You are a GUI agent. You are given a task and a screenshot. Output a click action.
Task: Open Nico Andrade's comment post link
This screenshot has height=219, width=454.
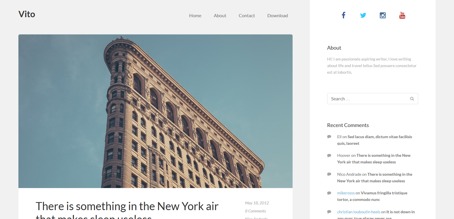pyautogui.click(x=390, y=175)
